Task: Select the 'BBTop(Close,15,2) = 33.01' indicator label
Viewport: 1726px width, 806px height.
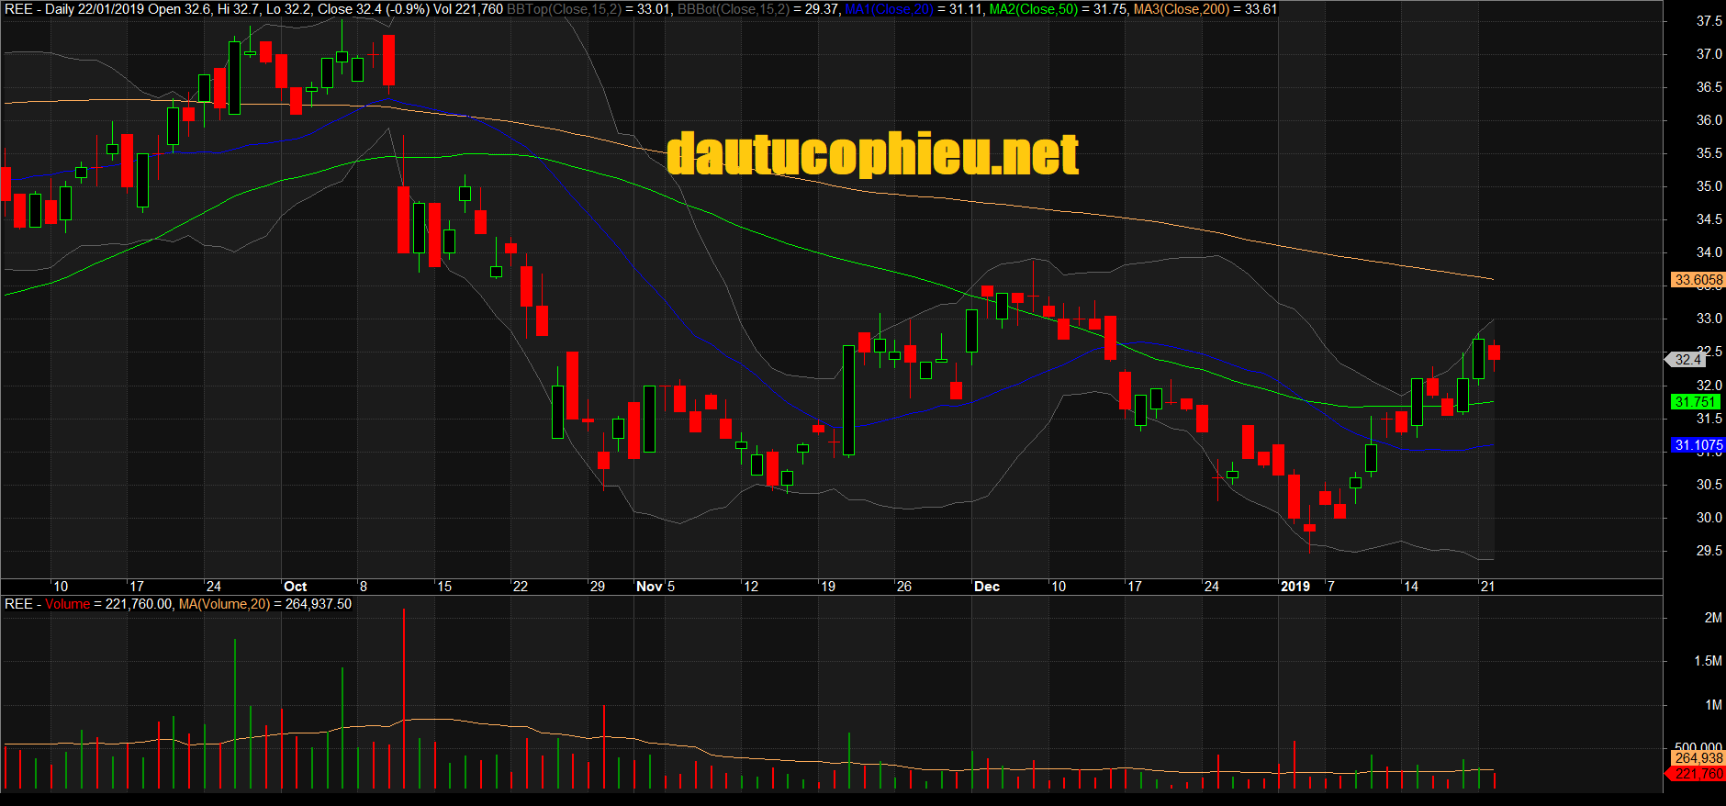Action: (x=589, y=9)
